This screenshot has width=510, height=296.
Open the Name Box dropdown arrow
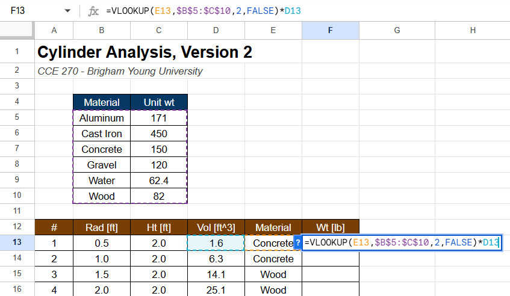67,11
